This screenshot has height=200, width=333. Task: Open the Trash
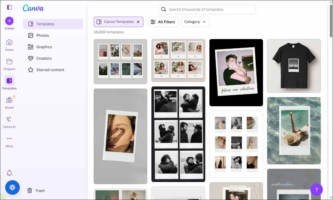(40, 190)
